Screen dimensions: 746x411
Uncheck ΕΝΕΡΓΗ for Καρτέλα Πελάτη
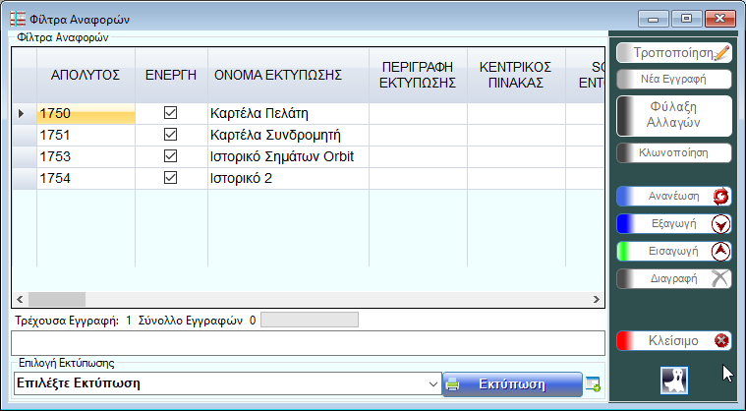click(x=170, y=113)
